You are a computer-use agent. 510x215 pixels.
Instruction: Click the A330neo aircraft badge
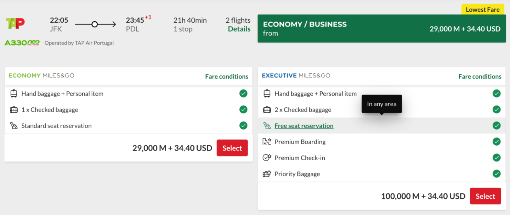point(22,43)
